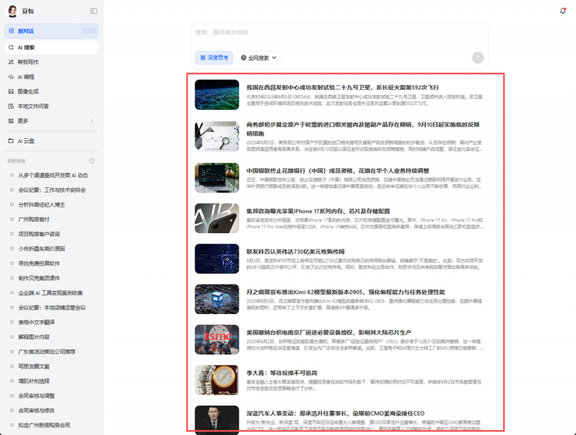The height and width of the screenshot is (435, 576).
Task: Open AI 云盘 cloud drive
Action: 51,141
